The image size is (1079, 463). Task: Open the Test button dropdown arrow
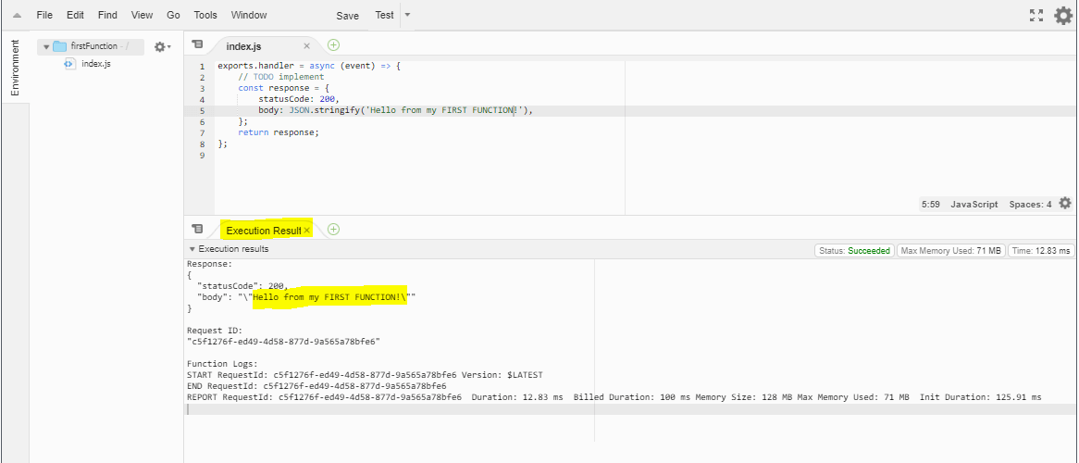click(408, 15)
